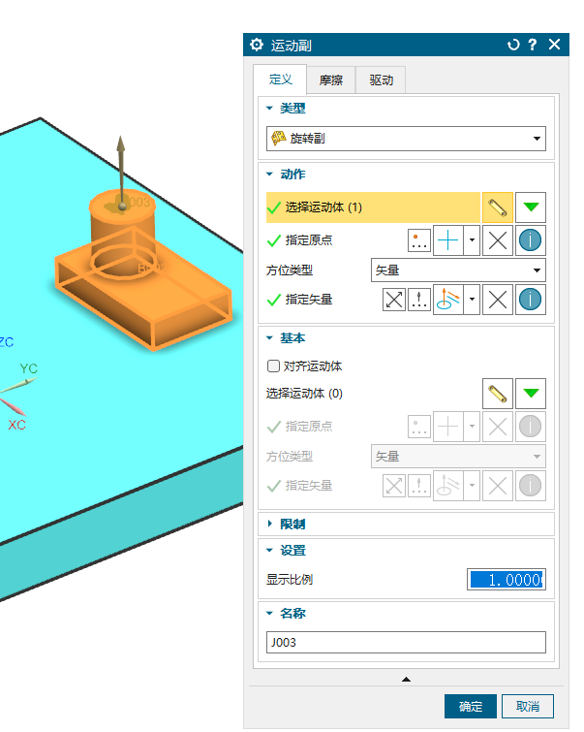This screenshot has width=584, height=732.
Task: Click the reset dialog icon in title bar
Action: pyautogui.click(x=513, y=45)
